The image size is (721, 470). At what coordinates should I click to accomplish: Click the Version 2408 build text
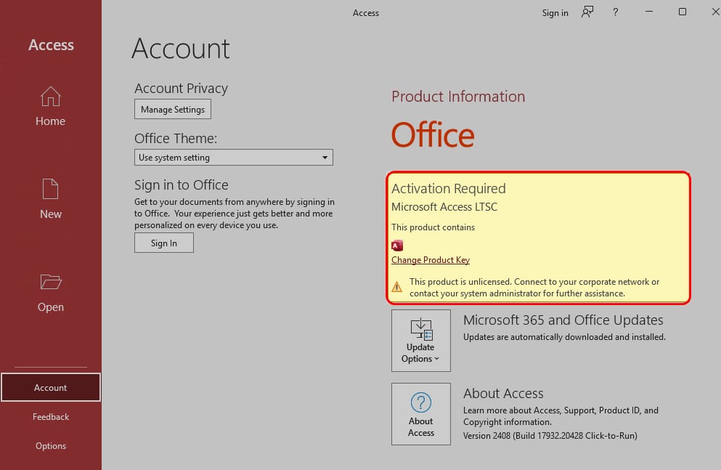point(550,436)
